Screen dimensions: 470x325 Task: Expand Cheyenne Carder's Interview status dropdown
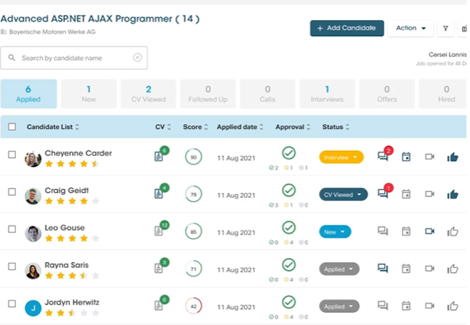[x=341, y=157]
